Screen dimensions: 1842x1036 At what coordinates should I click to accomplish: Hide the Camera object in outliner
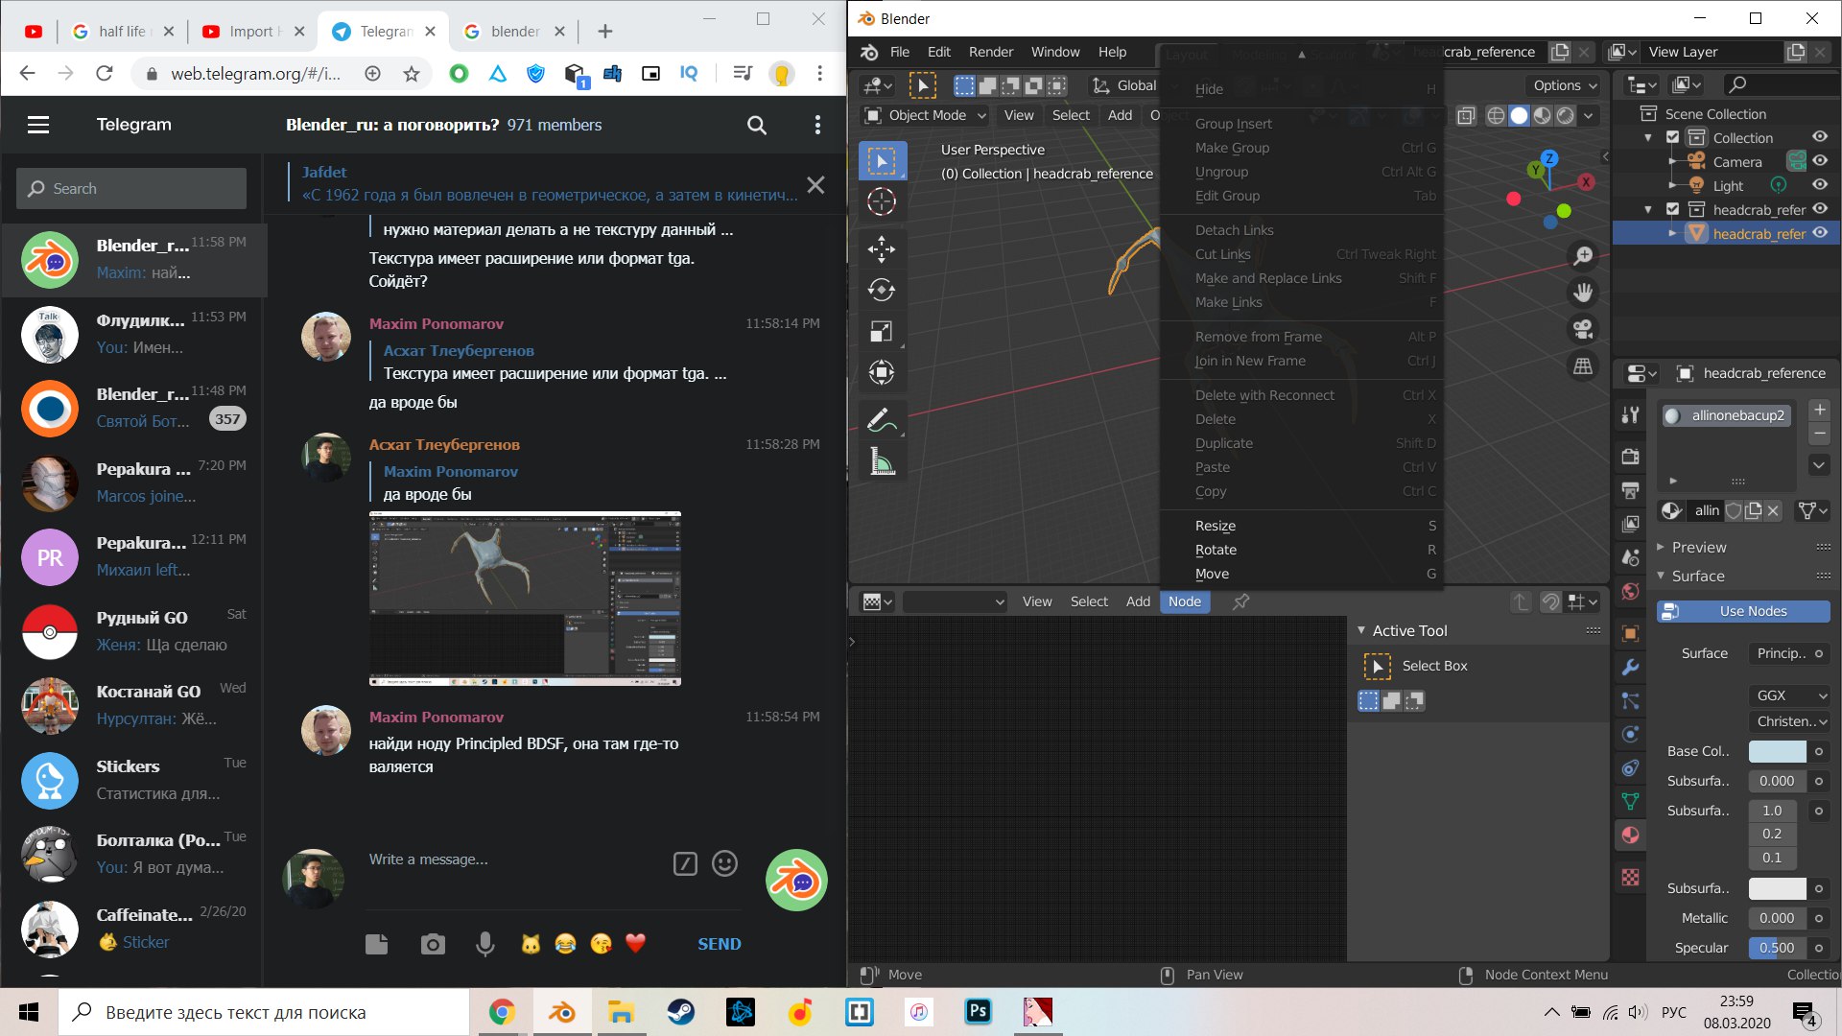click(x=1820, y=161)
